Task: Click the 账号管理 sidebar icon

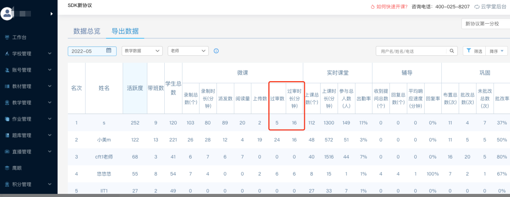Action: point(7,70)
